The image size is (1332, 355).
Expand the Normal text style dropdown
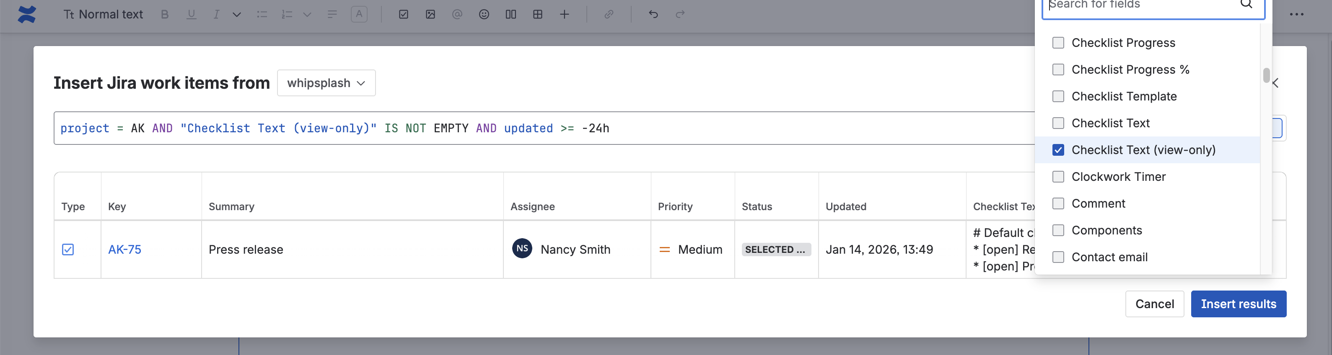(104, 15)
